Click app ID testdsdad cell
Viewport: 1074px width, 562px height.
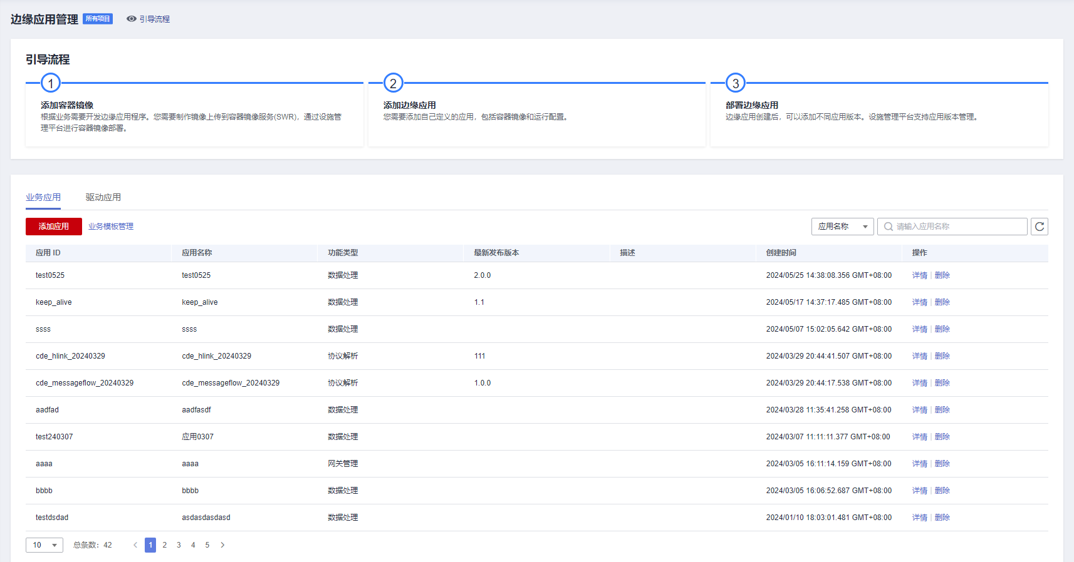(52, 518)
